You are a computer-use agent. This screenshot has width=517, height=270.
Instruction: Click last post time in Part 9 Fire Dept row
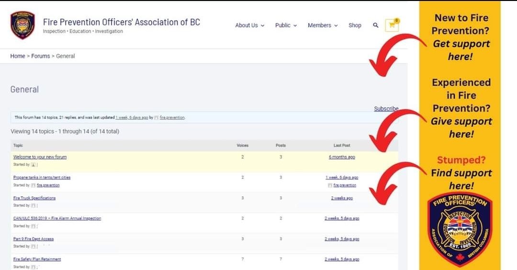[x=342, y=239]
